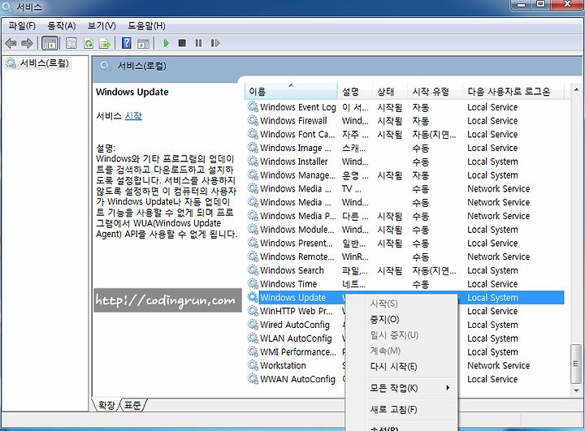Pause service with pause toolbar icon

coord(198,43)
